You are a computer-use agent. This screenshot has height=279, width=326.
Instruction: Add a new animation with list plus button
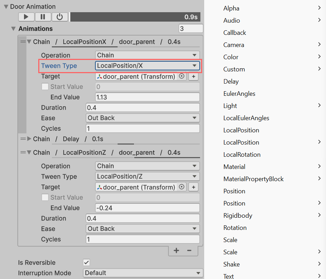(176, 250)
